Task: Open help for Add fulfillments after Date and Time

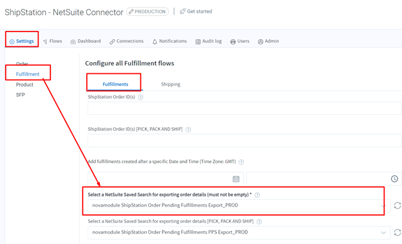Action: point(241,162)
